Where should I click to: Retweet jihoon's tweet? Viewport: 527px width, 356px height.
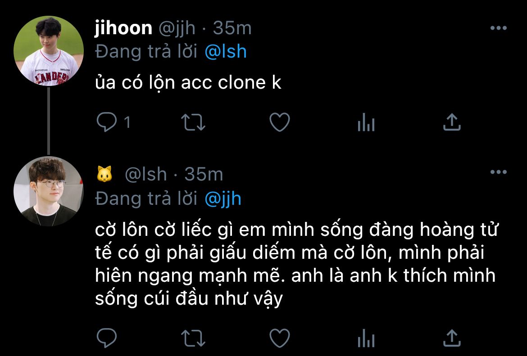pos(193,122)
